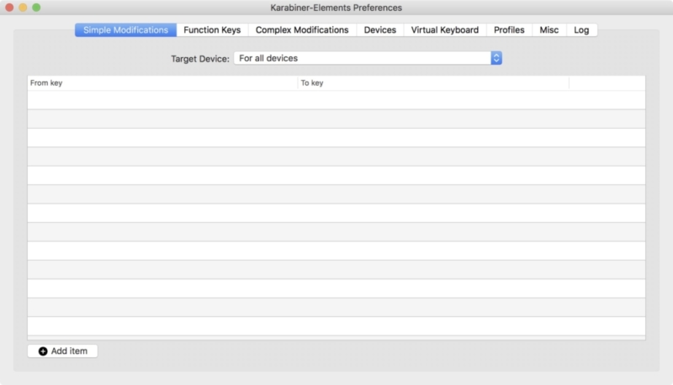
Task: Switch to the Simple Modifications tab
Action: coord(125,30)
